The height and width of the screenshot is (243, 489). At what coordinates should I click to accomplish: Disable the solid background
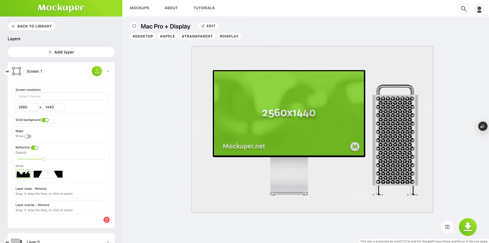click(45, 120)
